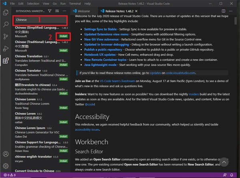Open Extensions views and more actions menu
The width and height of the screenshot is (240, 178).
click(x=64, y=11)
